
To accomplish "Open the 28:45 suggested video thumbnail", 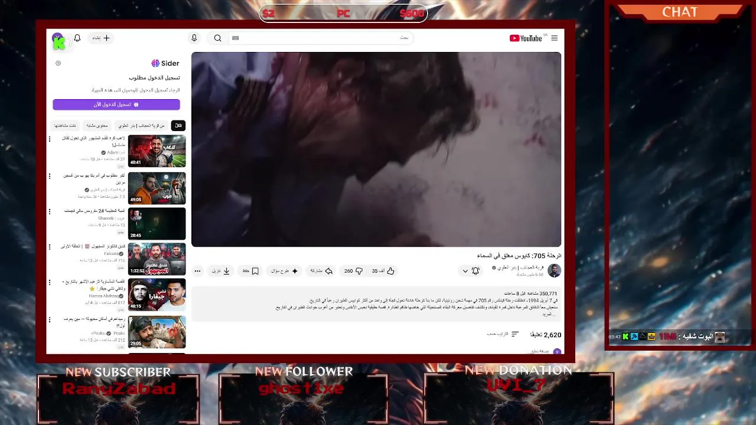I will 157,223.
